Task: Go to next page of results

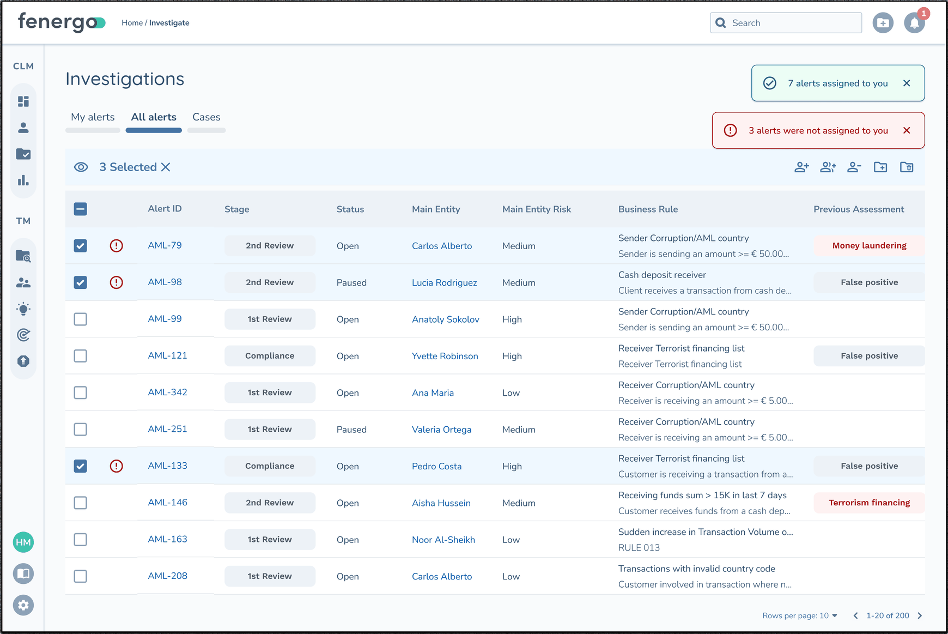Action: [920, 615]
